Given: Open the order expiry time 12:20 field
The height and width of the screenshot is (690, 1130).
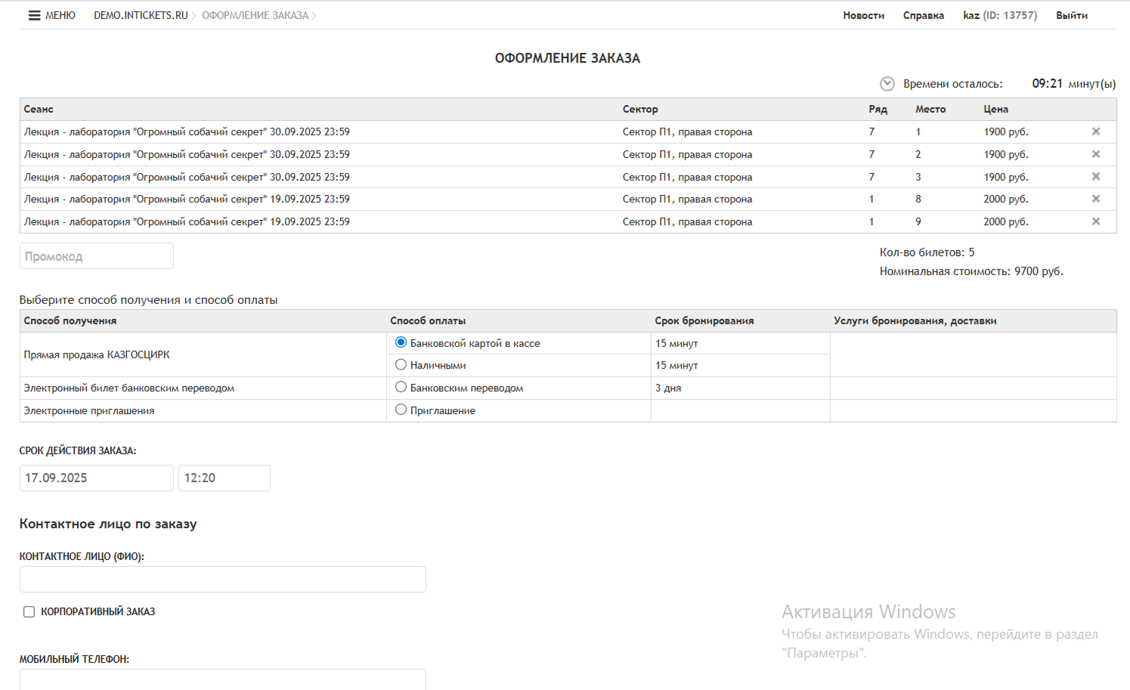Looking at the screenshot, I should pyautogui.click(x=224, y=478).
